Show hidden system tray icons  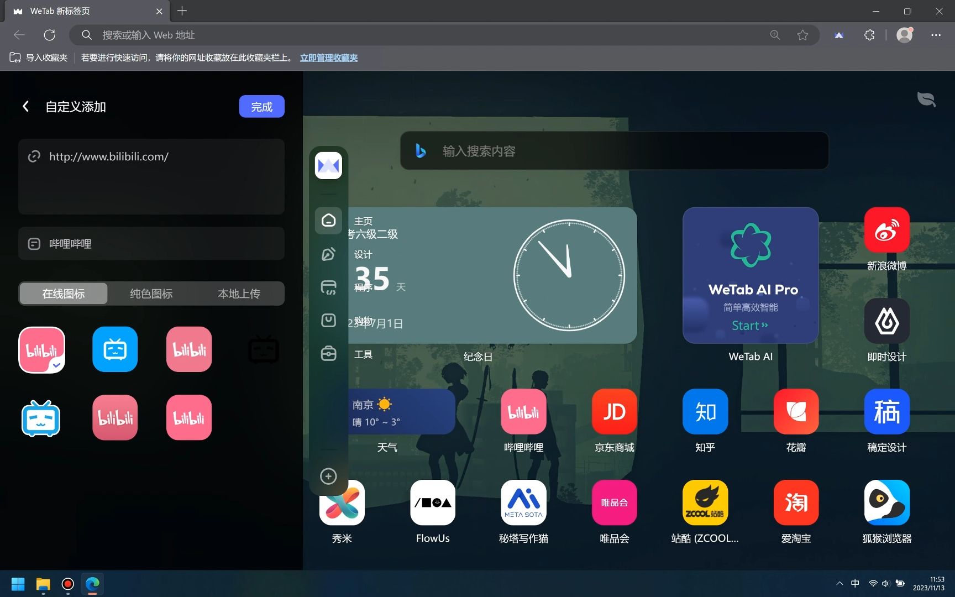pyautogui.click(x=839, y=583)
